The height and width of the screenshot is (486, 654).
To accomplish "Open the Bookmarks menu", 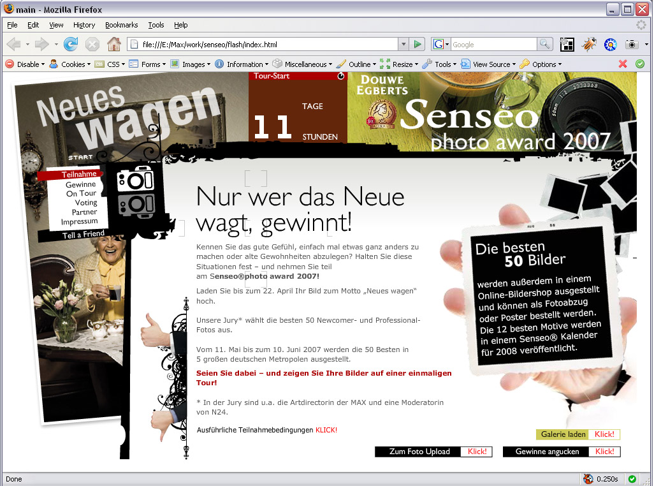I will 120,25.
